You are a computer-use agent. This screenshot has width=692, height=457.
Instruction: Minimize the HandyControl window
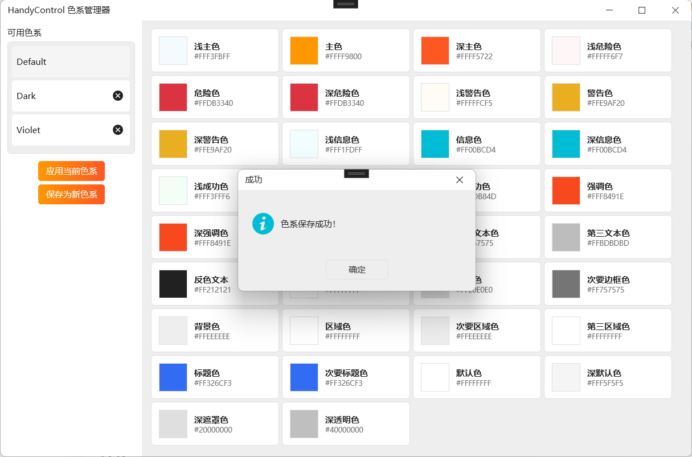coord(609,10)
